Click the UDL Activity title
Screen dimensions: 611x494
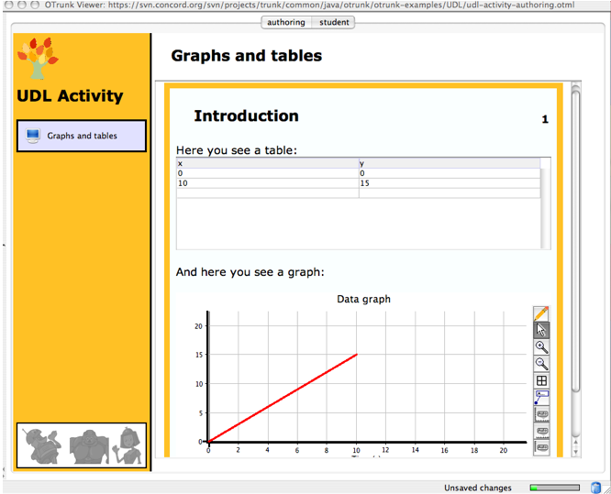[70, 95]
